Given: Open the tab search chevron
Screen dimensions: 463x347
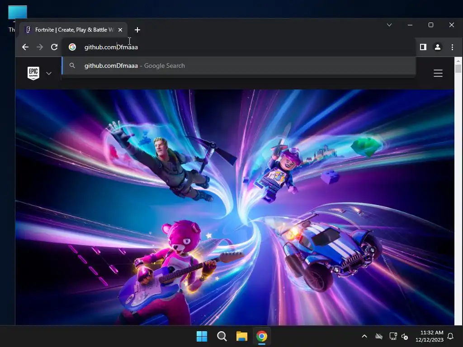Looking at the screenshot, I should coord(389,25).
